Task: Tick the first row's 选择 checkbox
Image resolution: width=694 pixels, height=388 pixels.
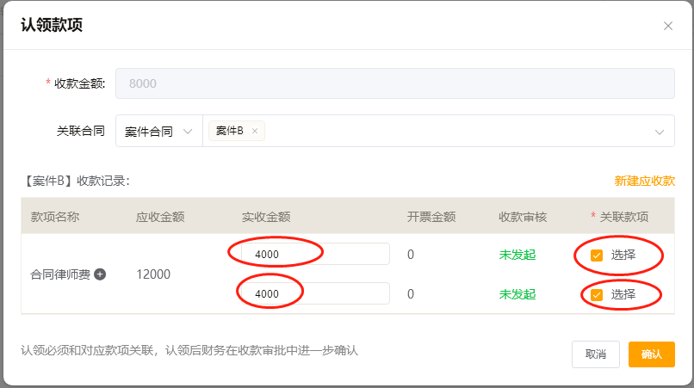Action: [x=597, y=255]
